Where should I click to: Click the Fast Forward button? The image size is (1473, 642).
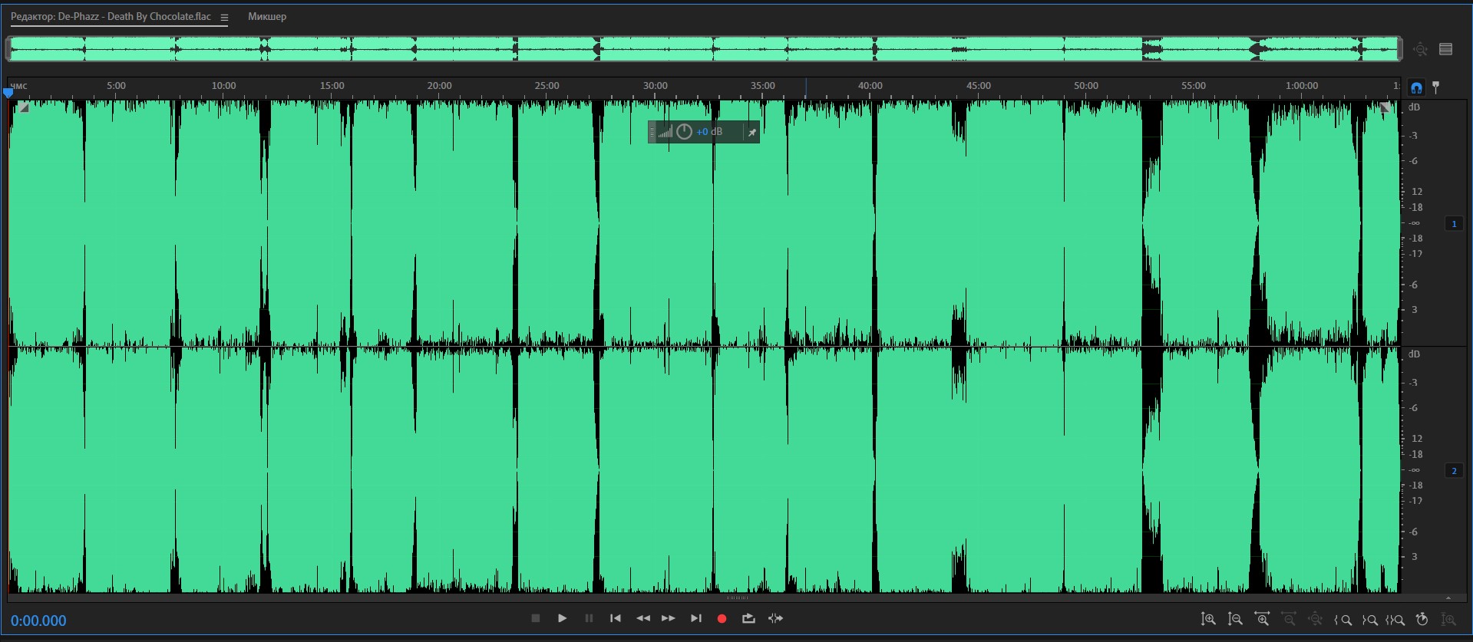[669, 618]
